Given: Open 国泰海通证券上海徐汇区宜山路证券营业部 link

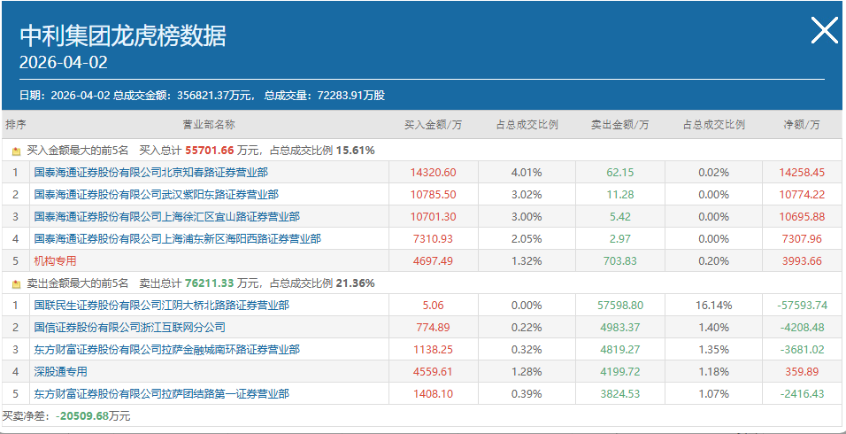Looking at the screenshot, I should tap(167, 217).
